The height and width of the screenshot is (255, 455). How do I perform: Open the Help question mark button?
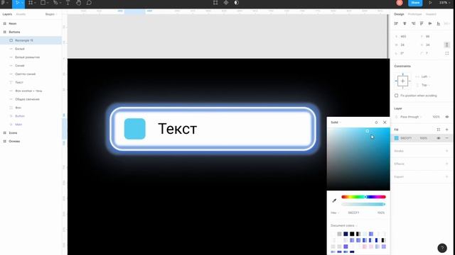click(x=442, y=248)
